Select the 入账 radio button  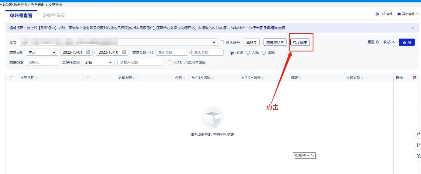tap(248, 52)
